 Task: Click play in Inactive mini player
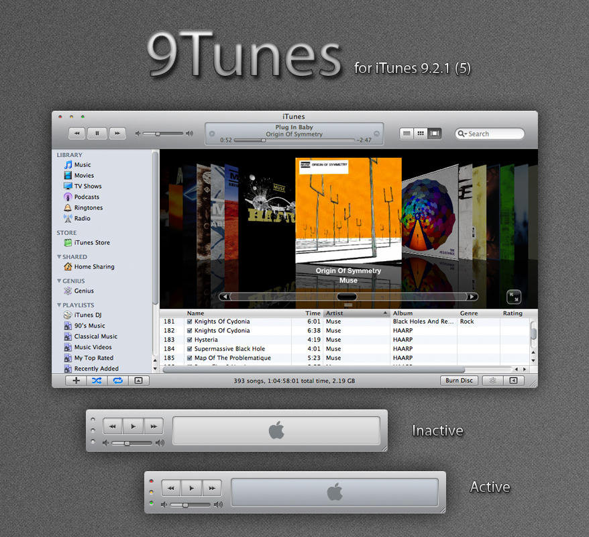coord(133,426)
